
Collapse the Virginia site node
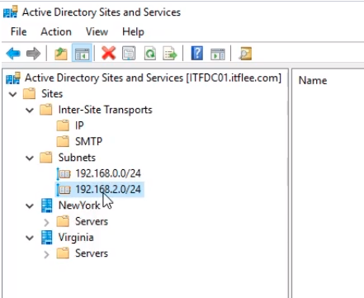(x=30, y=238)
